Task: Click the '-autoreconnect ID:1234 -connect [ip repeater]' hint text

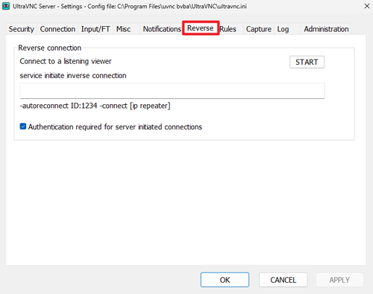Action: point(95,106)
